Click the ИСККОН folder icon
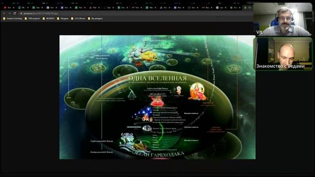The height and width of the screenshot is (177, 315). tap(44, 19)
